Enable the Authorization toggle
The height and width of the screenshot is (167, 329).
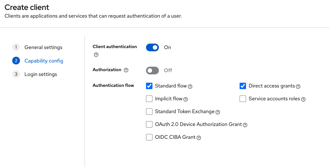152,71
